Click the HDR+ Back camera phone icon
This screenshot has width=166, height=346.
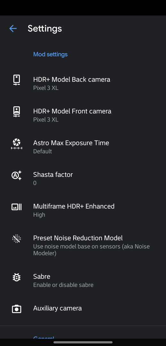tap(17, 80)
